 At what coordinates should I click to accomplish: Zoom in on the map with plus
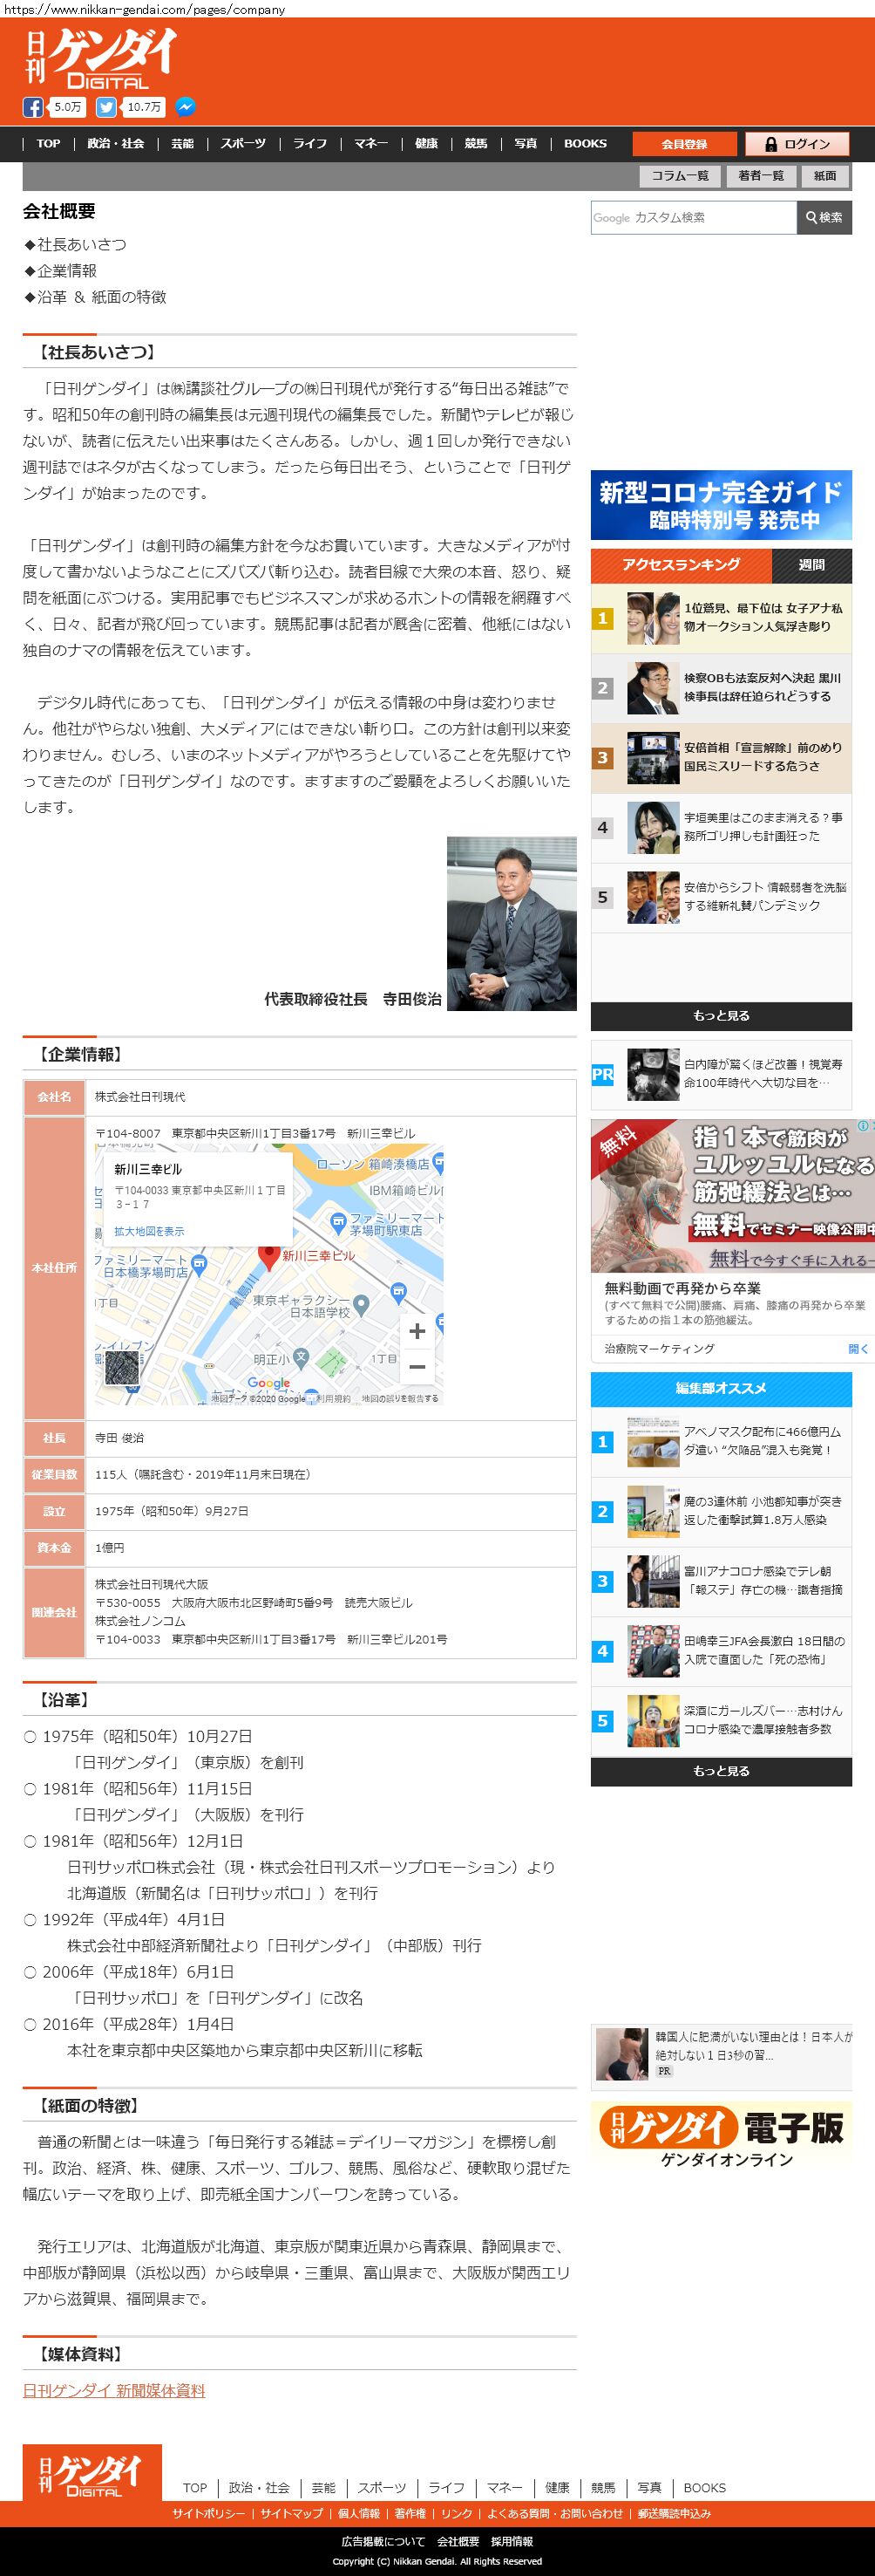(x=417, y=1331)
